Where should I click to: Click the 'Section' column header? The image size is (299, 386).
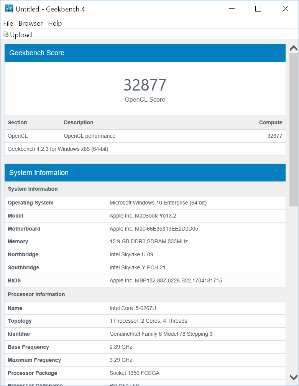(x=18, y=122)
